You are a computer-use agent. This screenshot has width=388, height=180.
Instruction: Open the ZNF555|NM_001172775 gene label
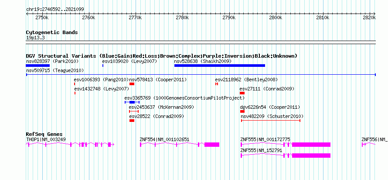pos(265,139)
